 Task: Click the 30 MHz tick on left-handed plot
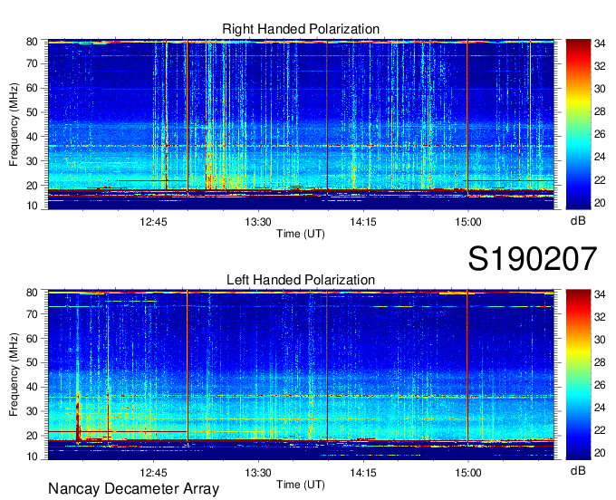coord(32,411)
